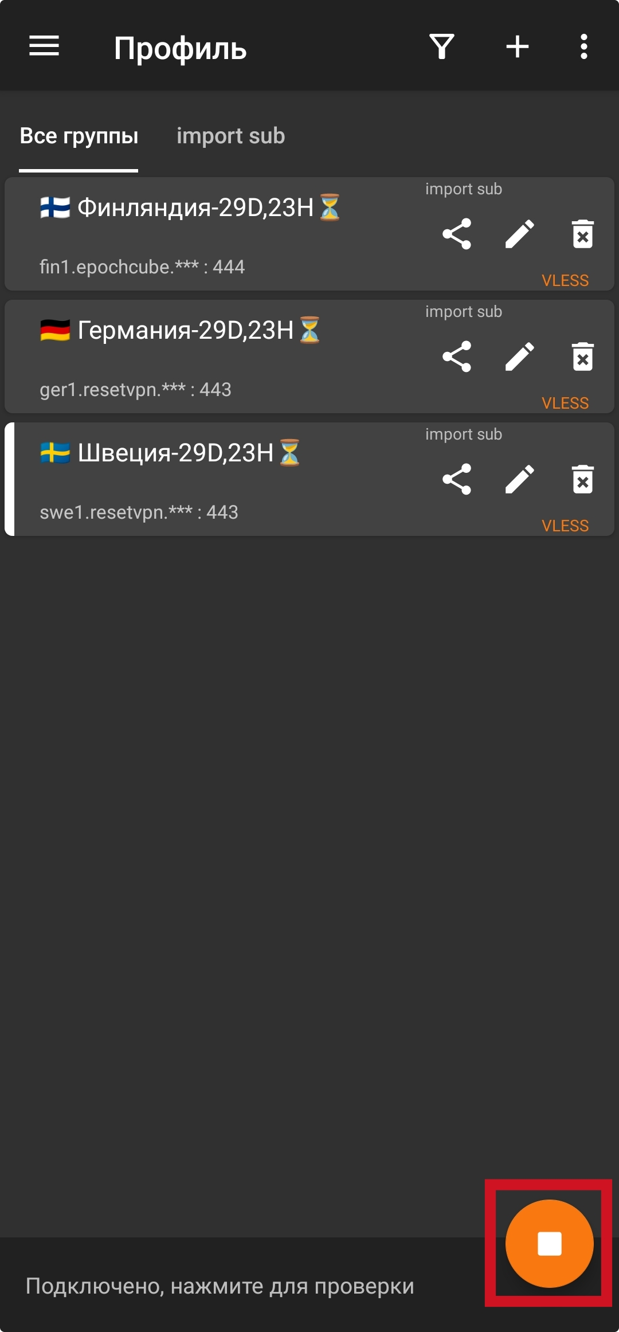Open the hamburger navigation menu

[44, 46]
